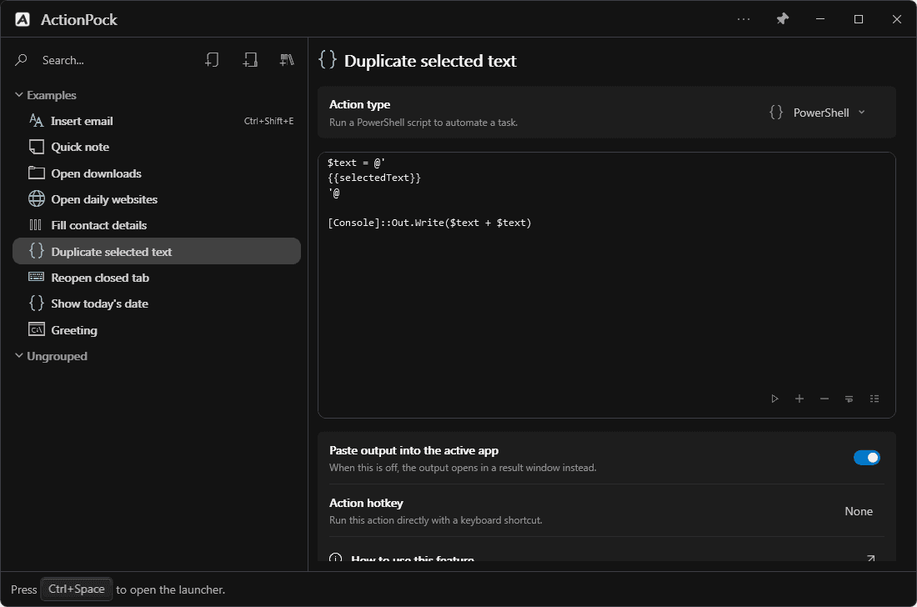Click the Action type label
917x607 pixels.
[359, 104]
